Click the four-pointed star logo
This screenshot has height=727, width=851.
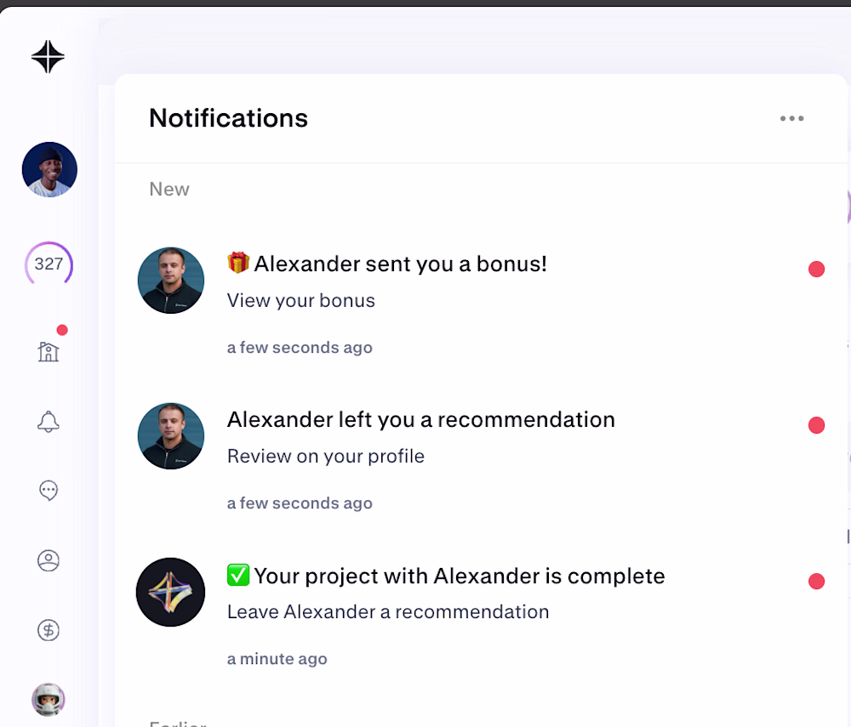click(x=48, y=57)
